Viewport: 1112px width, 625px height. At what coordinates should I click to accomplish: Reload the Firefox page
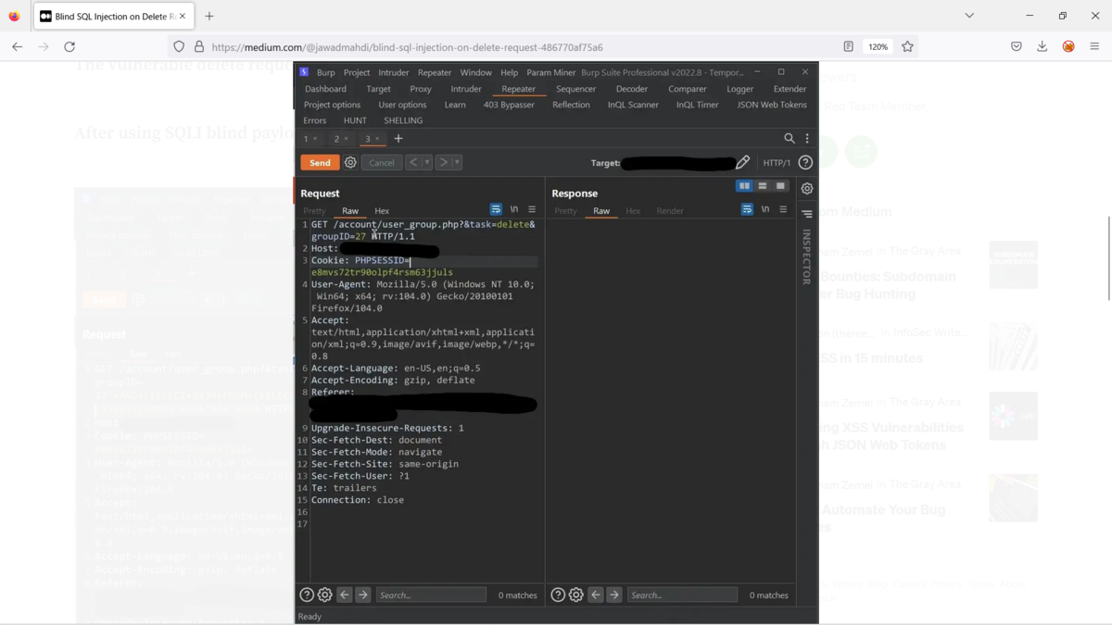tap(69, 46)
